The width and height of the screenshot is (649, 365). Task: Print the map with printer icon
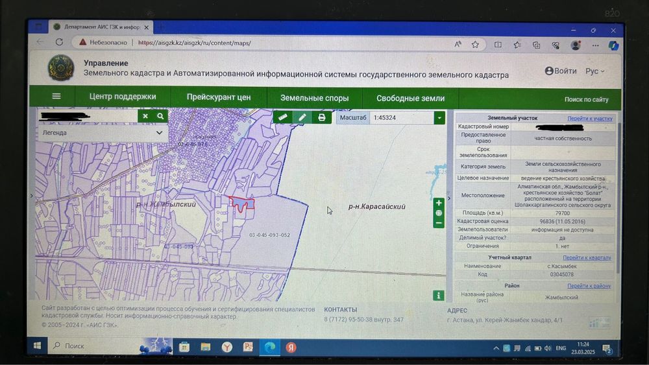322,117
